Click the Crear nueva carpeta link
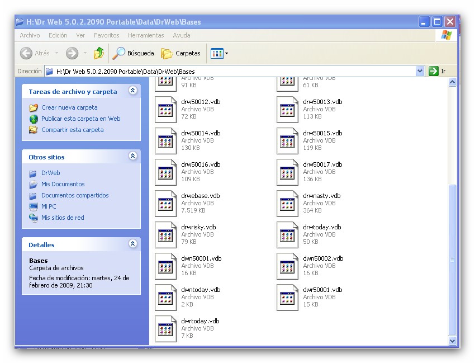The height and width of the screenshot is (363, 475). coord(69,107)
